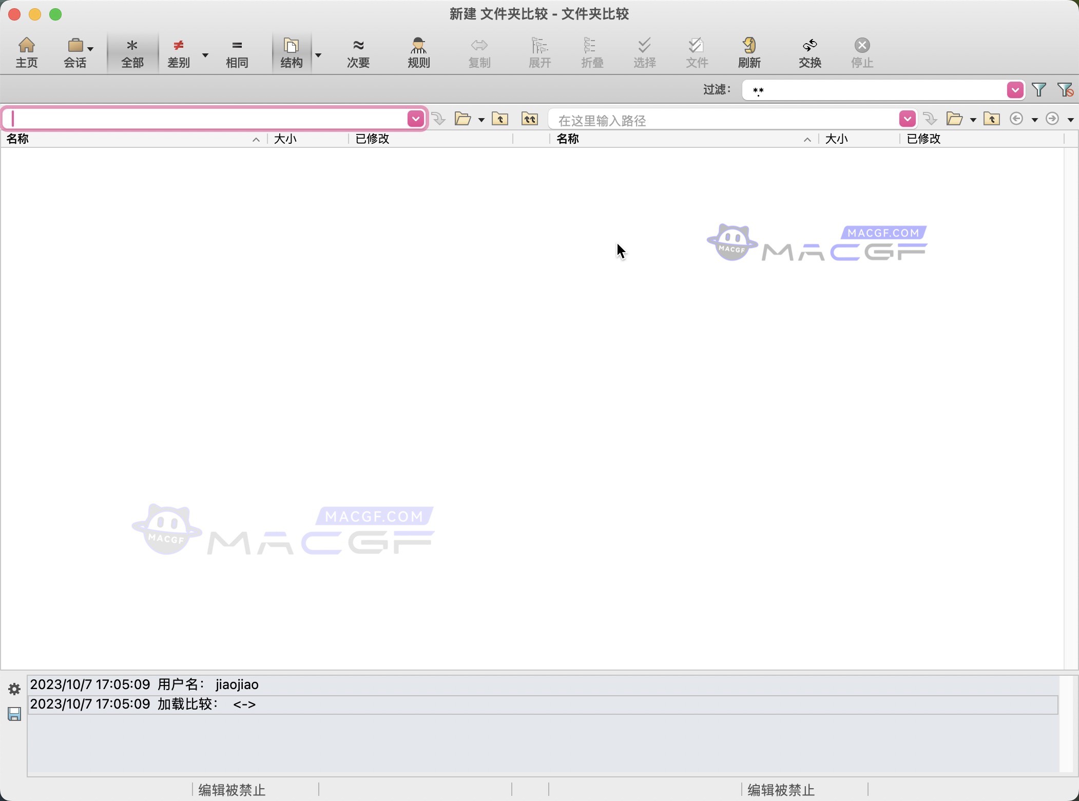Open the 规则 Rules icon
The image size is (1079, 801).
pyautogui.click(x=417, y=52)
